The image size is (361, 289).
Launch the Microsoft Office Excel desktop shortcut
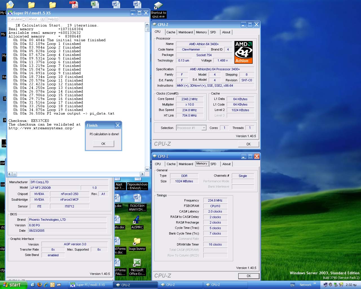137,267
